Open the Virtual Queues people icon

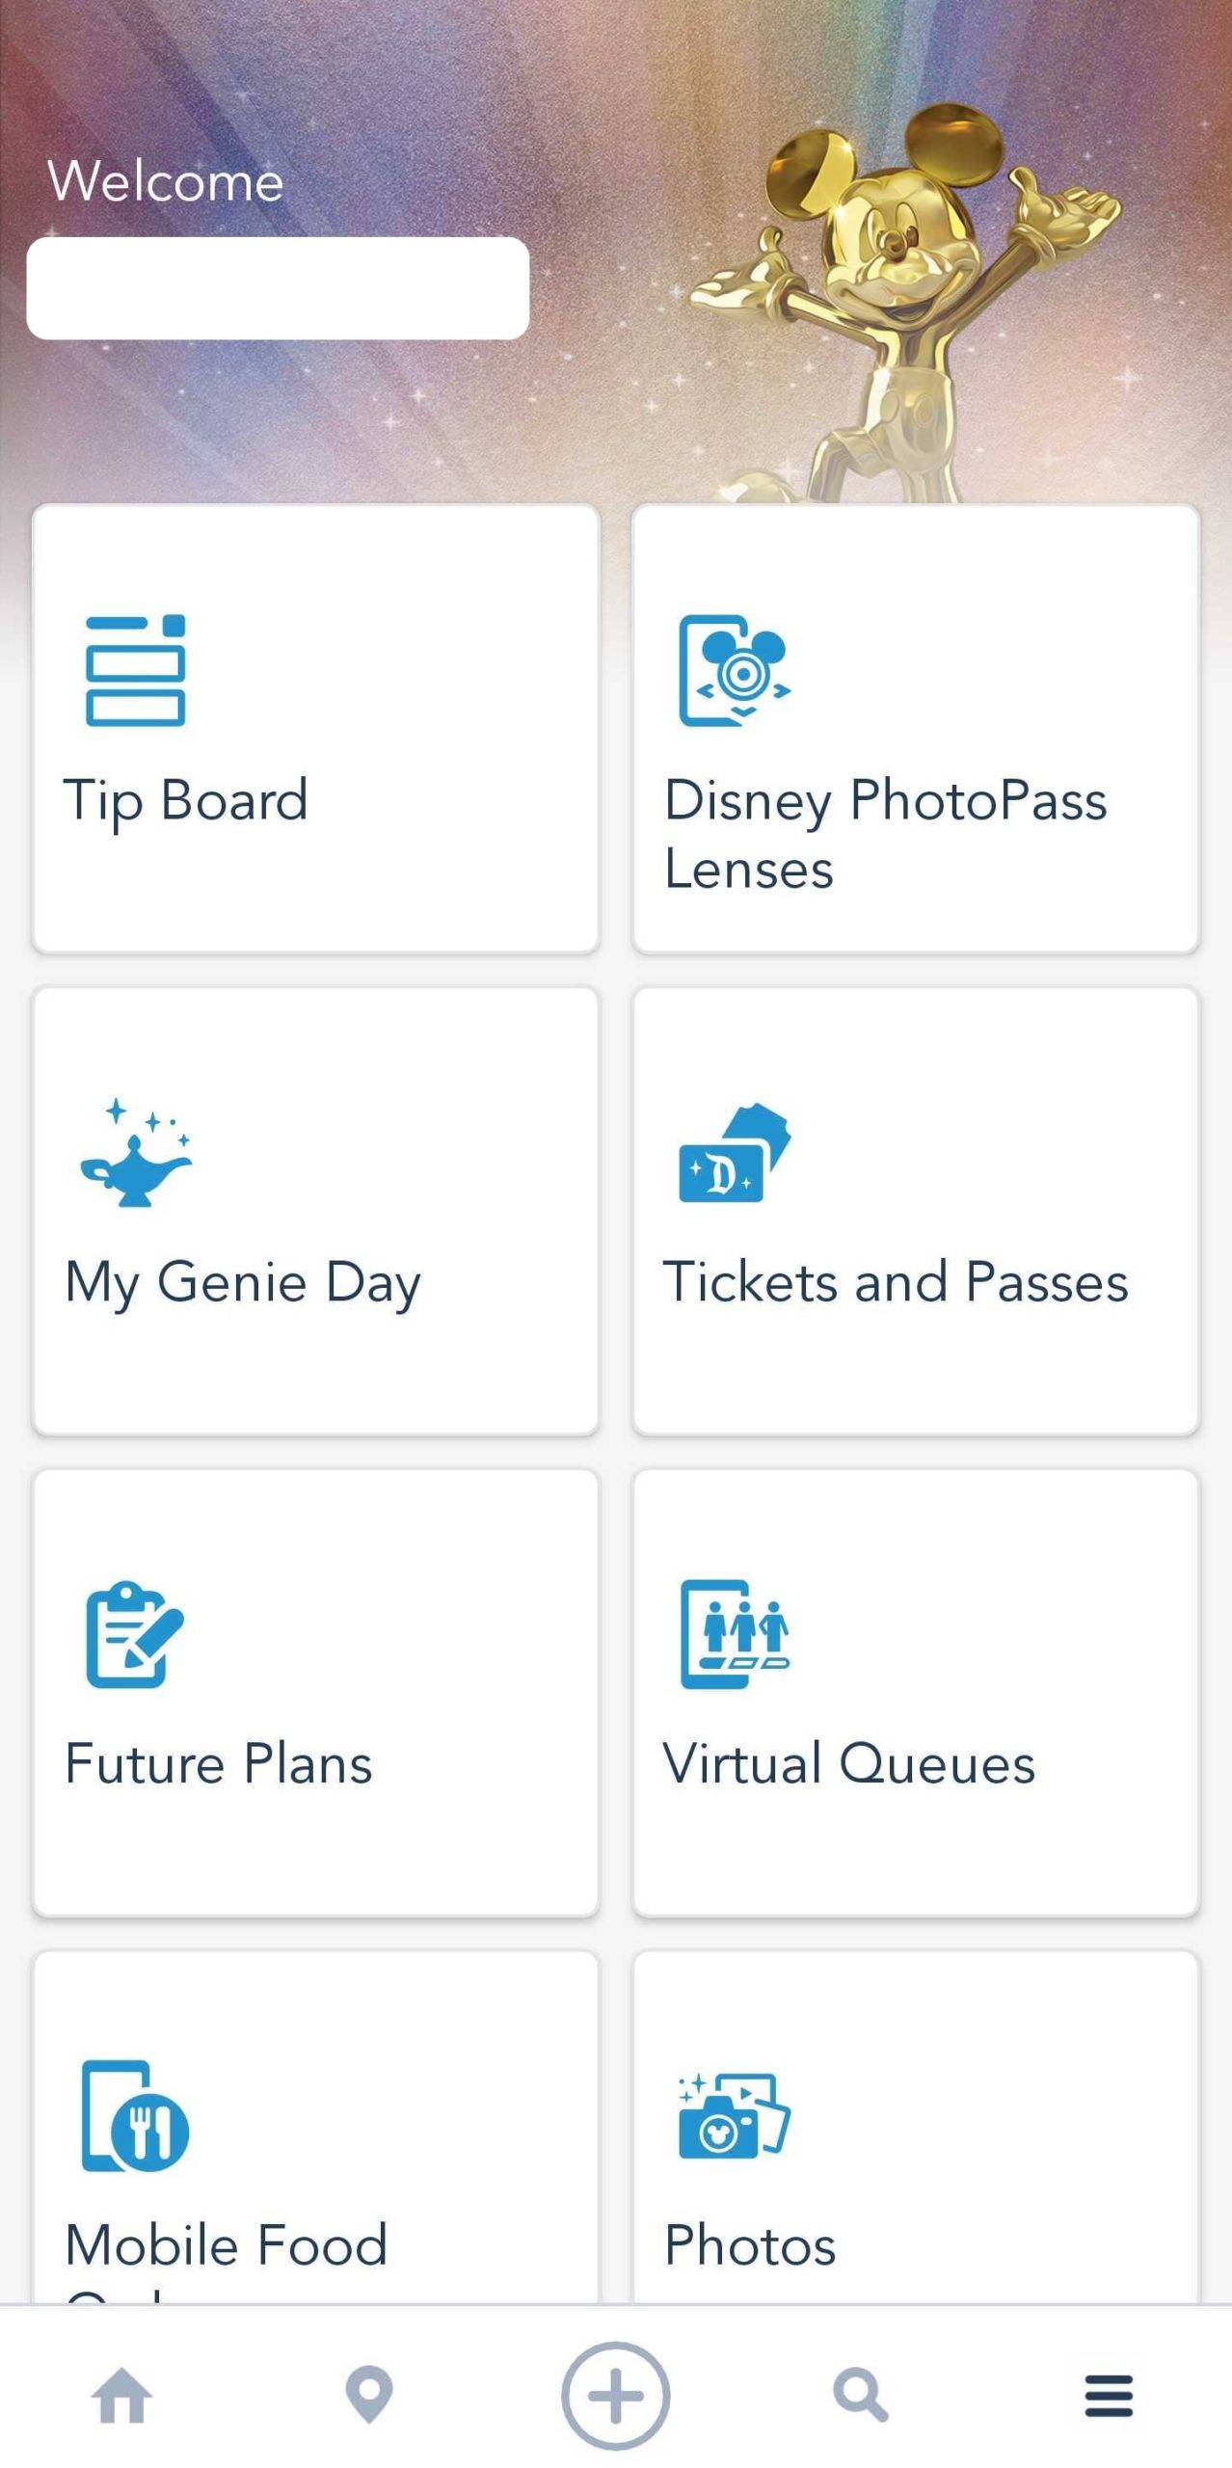(735, 1634)
